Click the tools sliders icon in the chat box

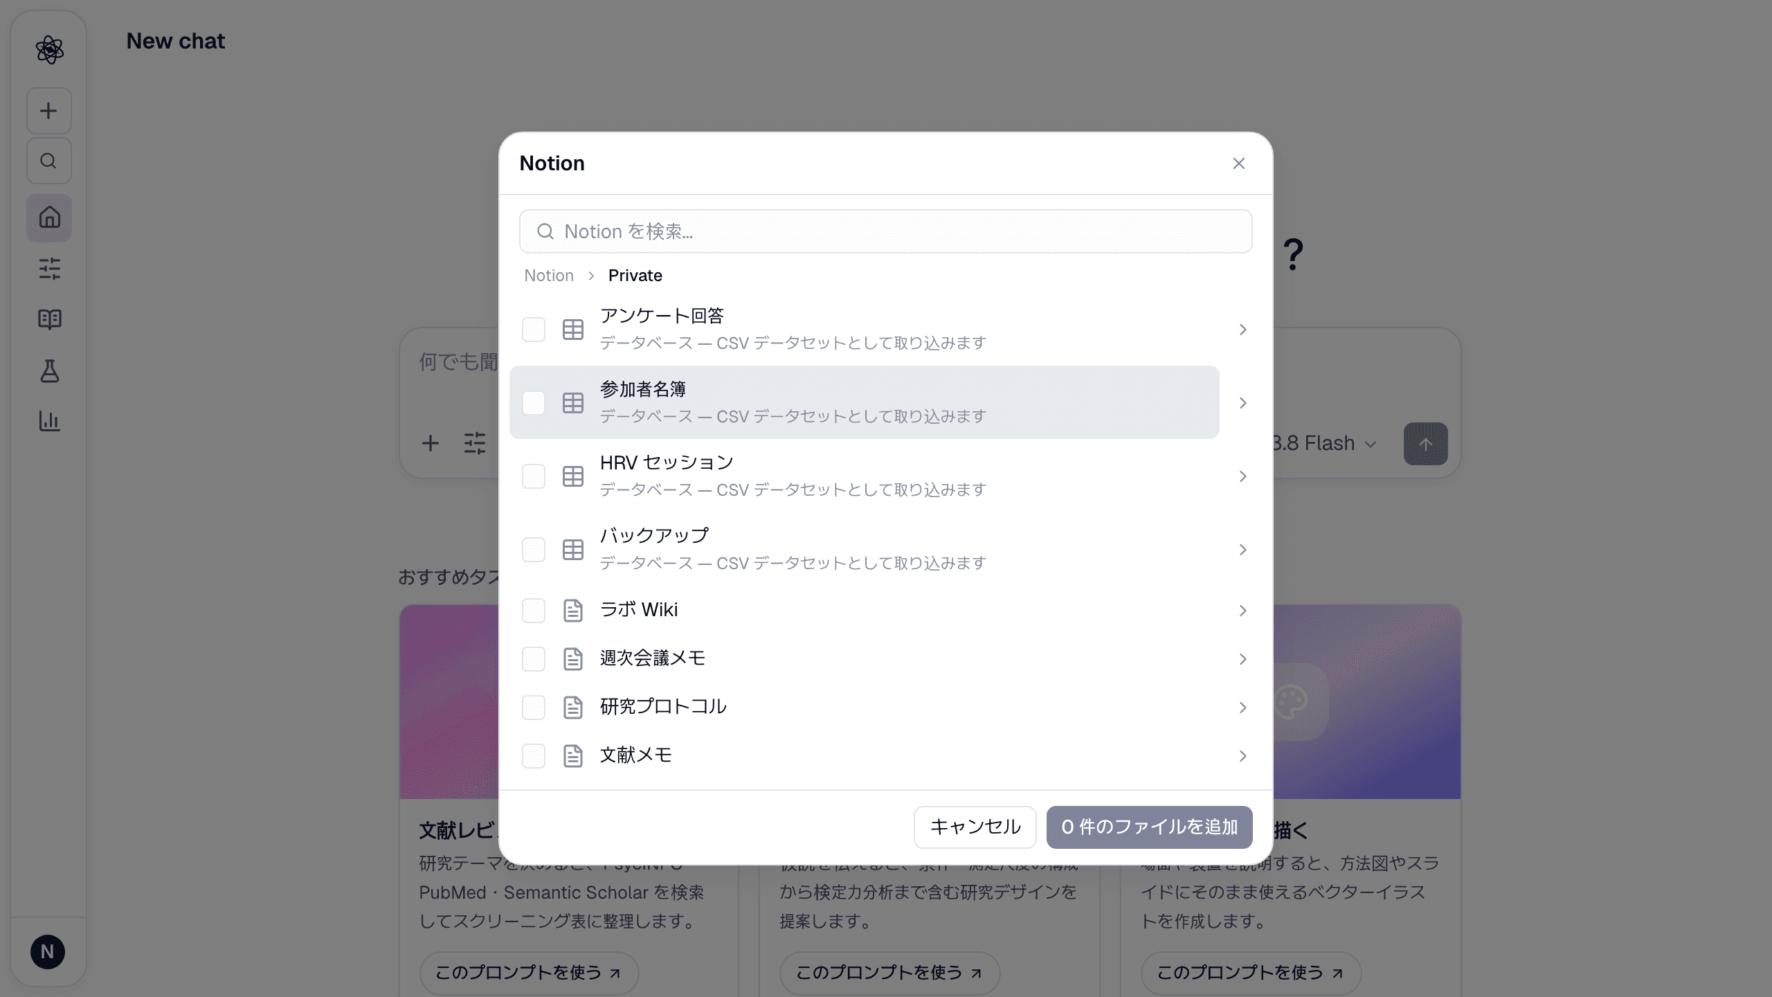point(475,443)
